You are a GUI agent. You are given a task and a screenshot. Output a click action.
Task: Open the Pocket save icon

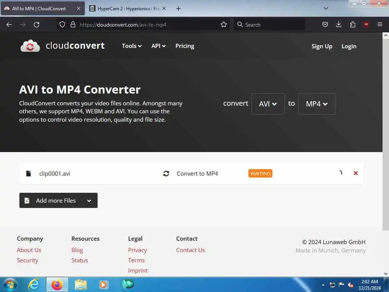pos(325,24)
